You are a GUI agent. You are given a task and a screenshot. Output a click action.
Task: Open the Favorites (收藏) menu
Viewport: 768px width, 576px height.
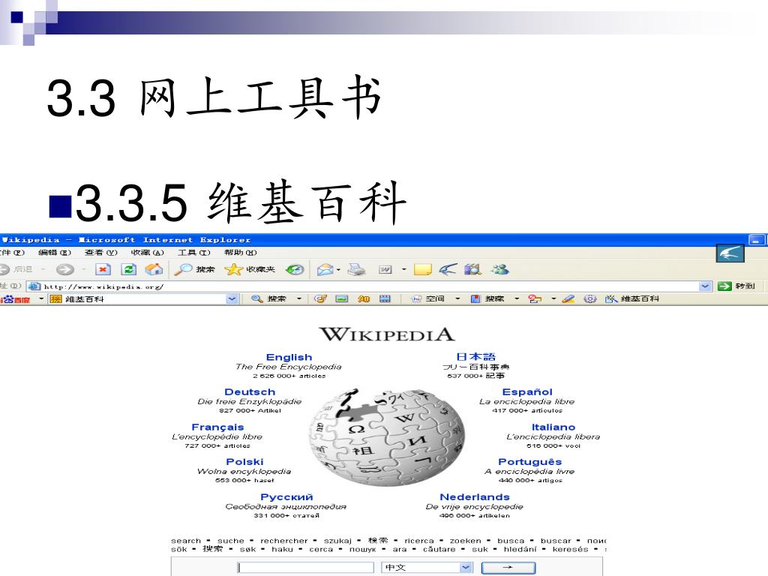(148, 253)
